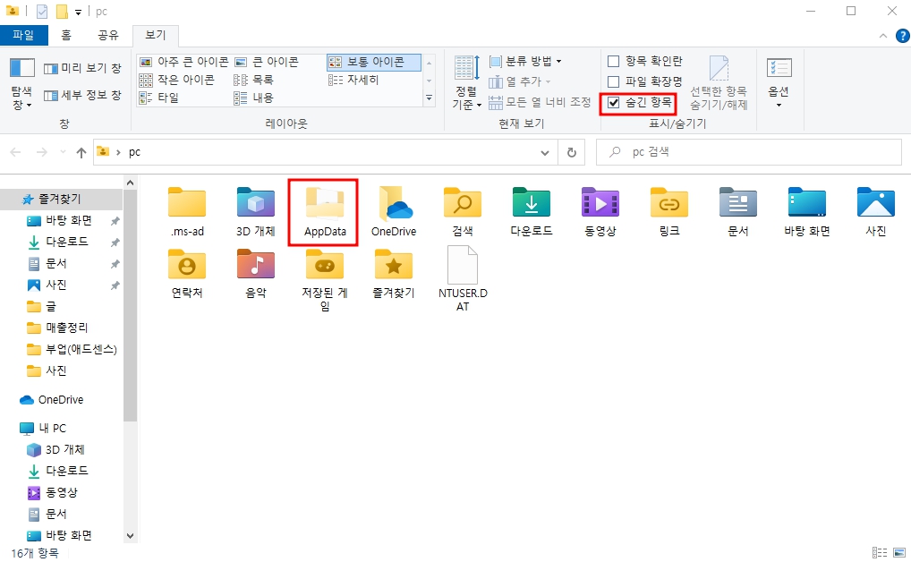Toggle the 미리 보기 창 preview pane
The image size is (911, 562).
(x=82, y=69)
